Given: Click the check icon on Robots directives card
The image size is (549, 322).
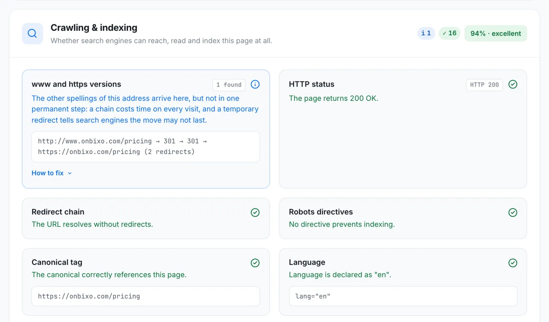Looking at the screenshot, I should pyautogui.click(x=513, y=213).
